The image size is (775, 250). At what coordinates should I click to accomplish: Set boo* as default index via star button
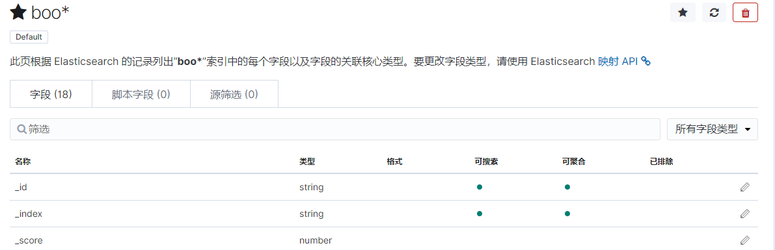683,13
